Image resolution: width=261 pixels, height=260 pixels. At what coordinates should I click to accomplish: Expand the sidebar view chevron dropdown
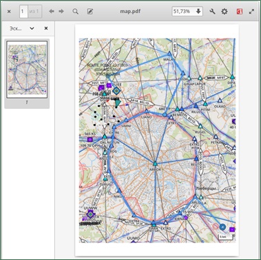32,28
